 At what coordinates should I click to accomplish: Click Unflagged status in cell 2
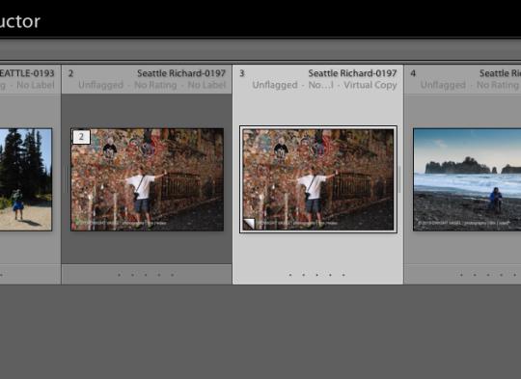(100, 85)
